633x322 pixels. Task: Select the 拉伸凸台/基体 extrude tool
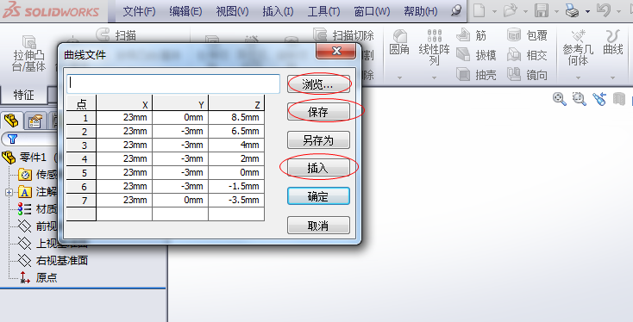click(x=29, y=54)
